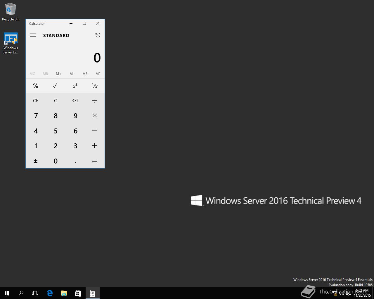Click the decimal point key
Screen dimensions: 374x299
pyautogui.click(x=75, y=161)
